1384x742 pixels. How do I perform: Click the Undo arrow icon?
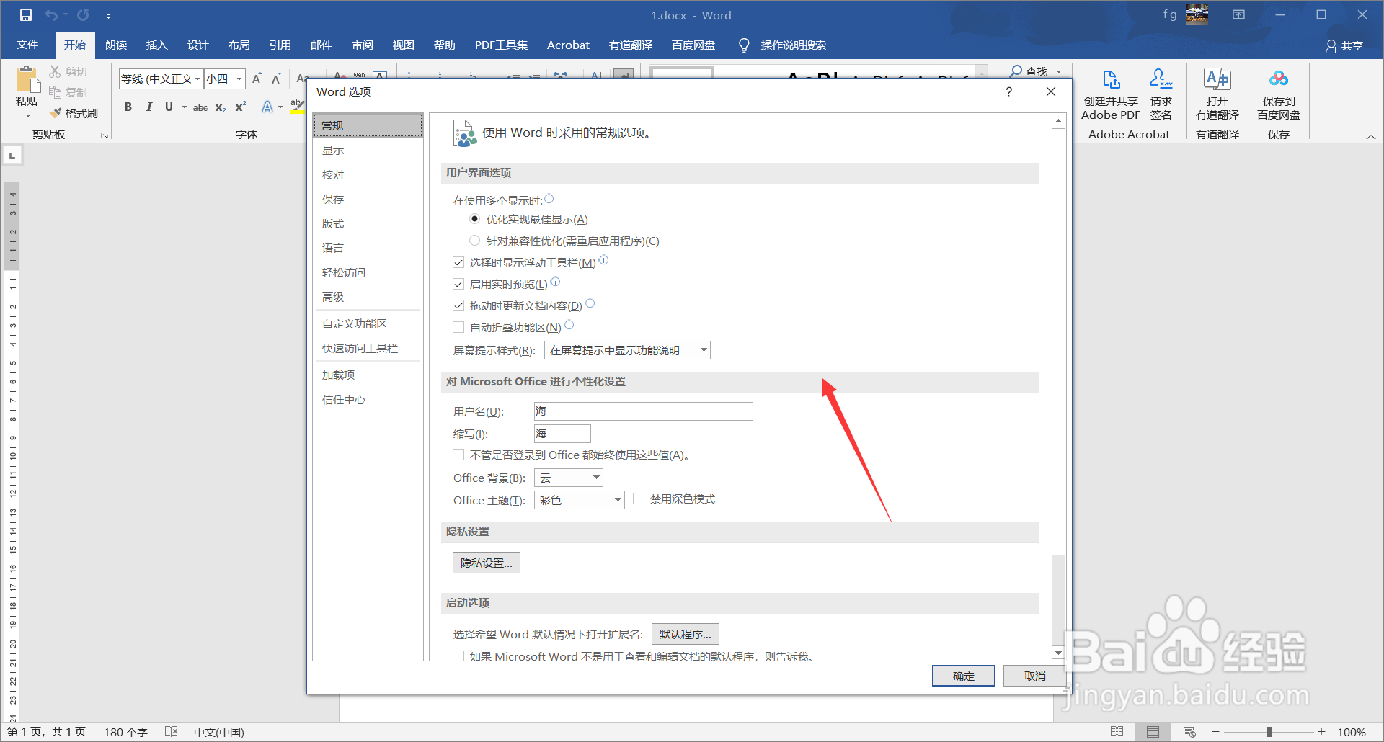coord(51,15)
